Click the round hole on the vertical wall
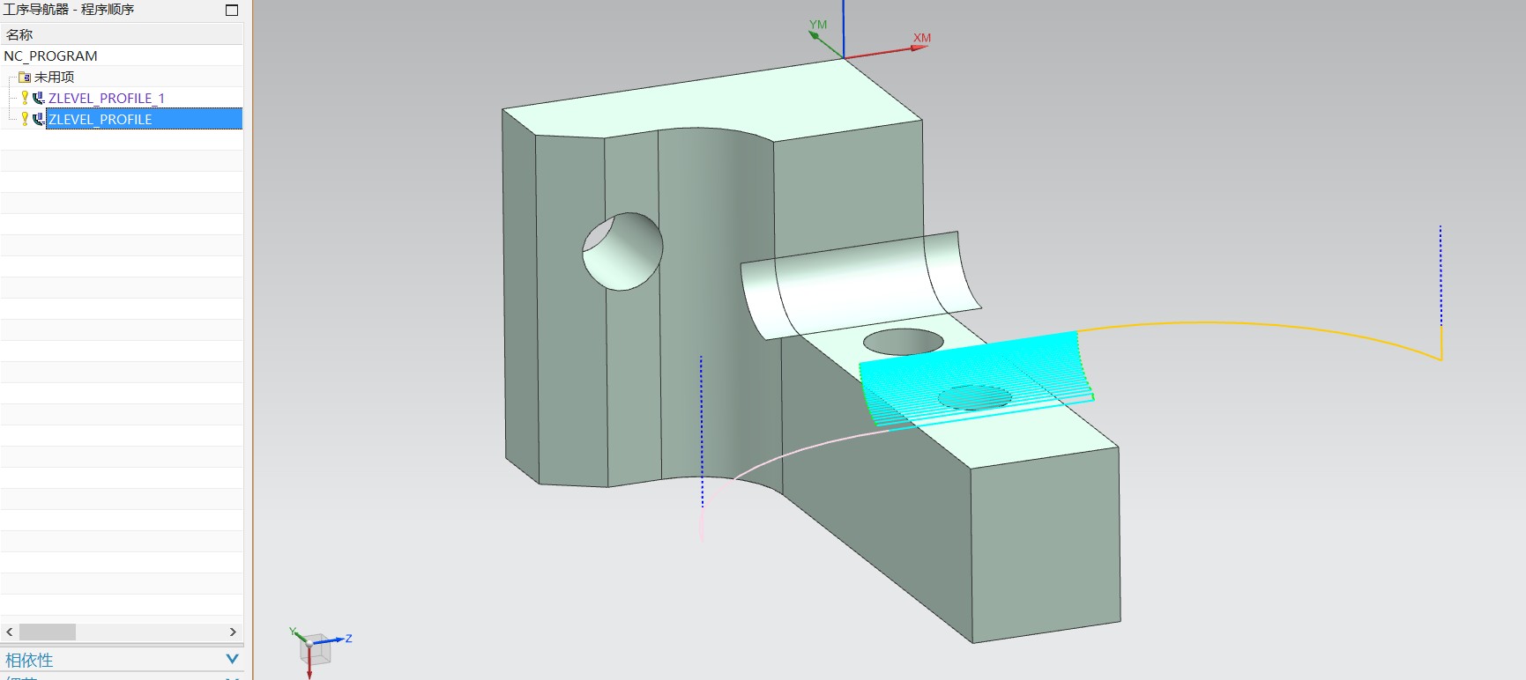This screenshot has width=1526, height=680. pyautogui.click(x=622, y=251)
